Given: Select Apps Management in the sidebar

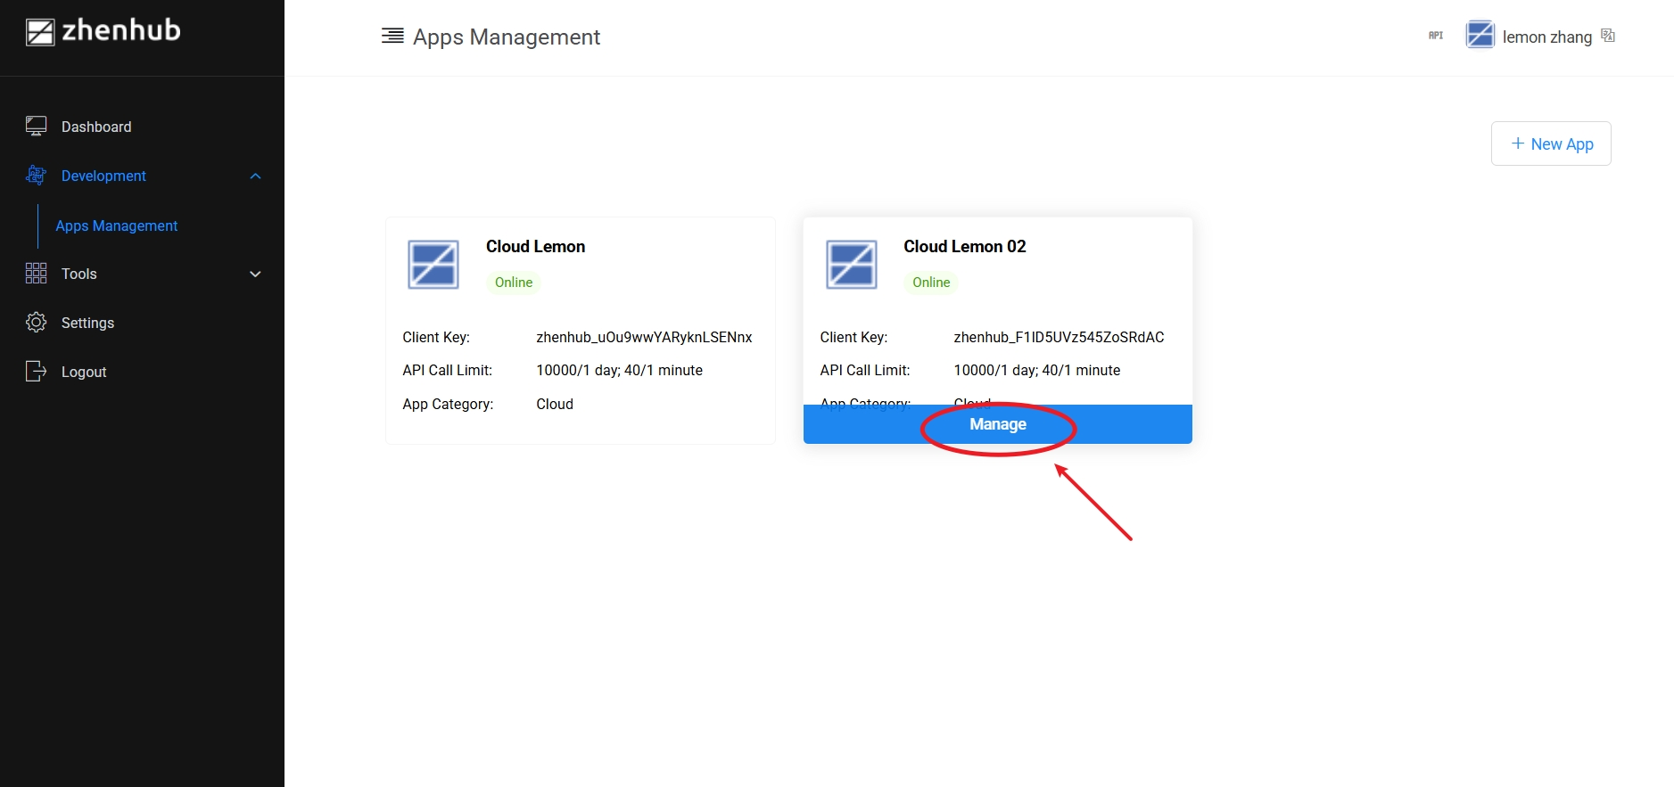Looking at the screenshot, I should pos(117,226).
